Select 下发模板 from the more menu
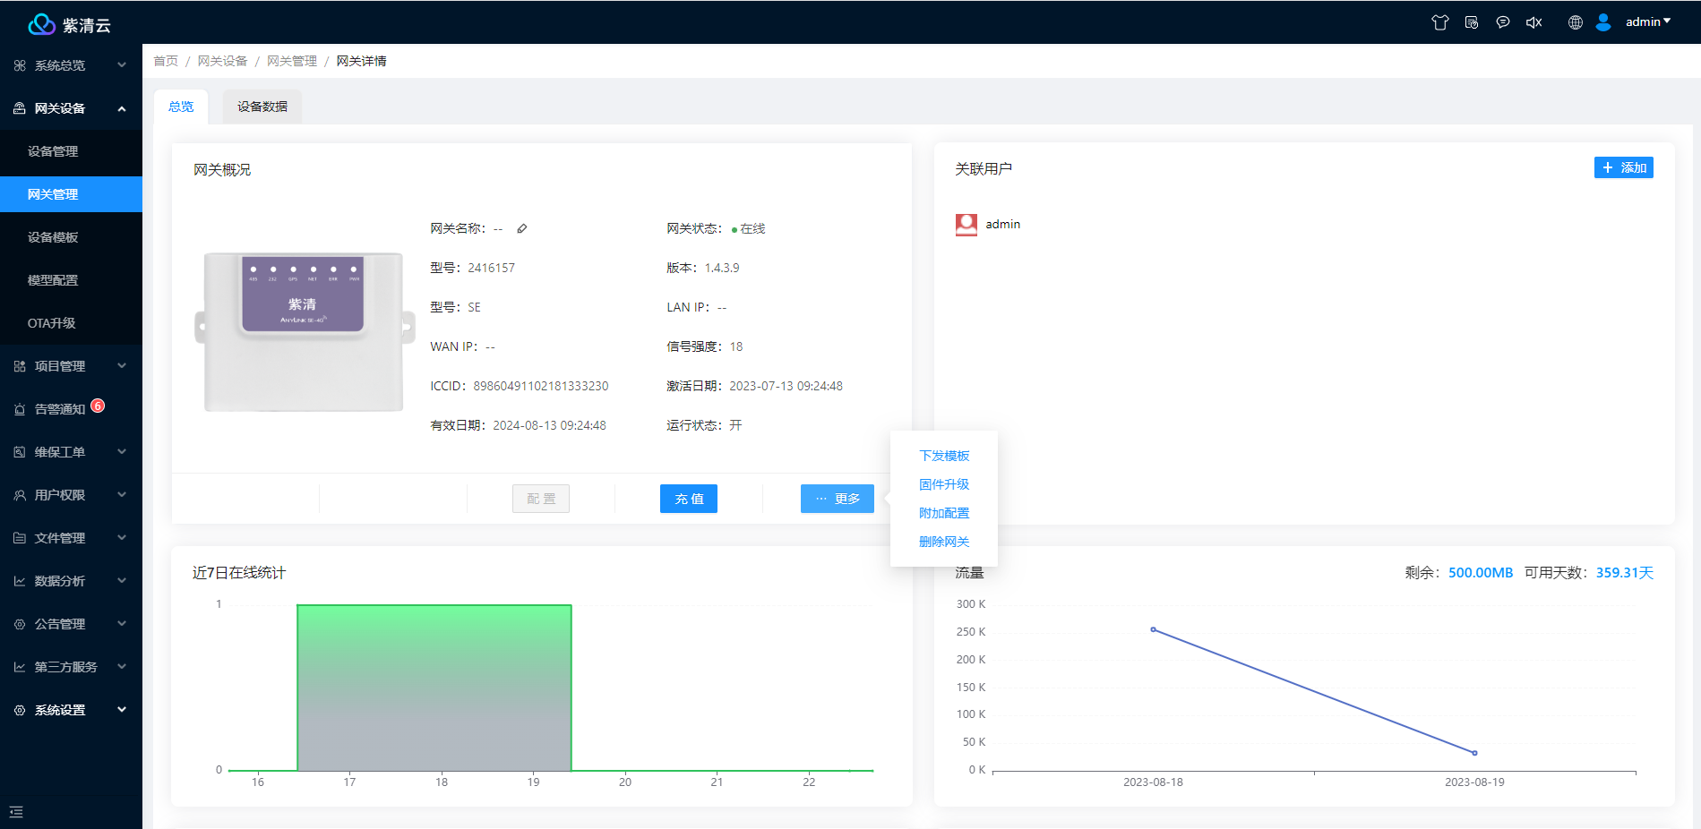 tap(944, 456)
